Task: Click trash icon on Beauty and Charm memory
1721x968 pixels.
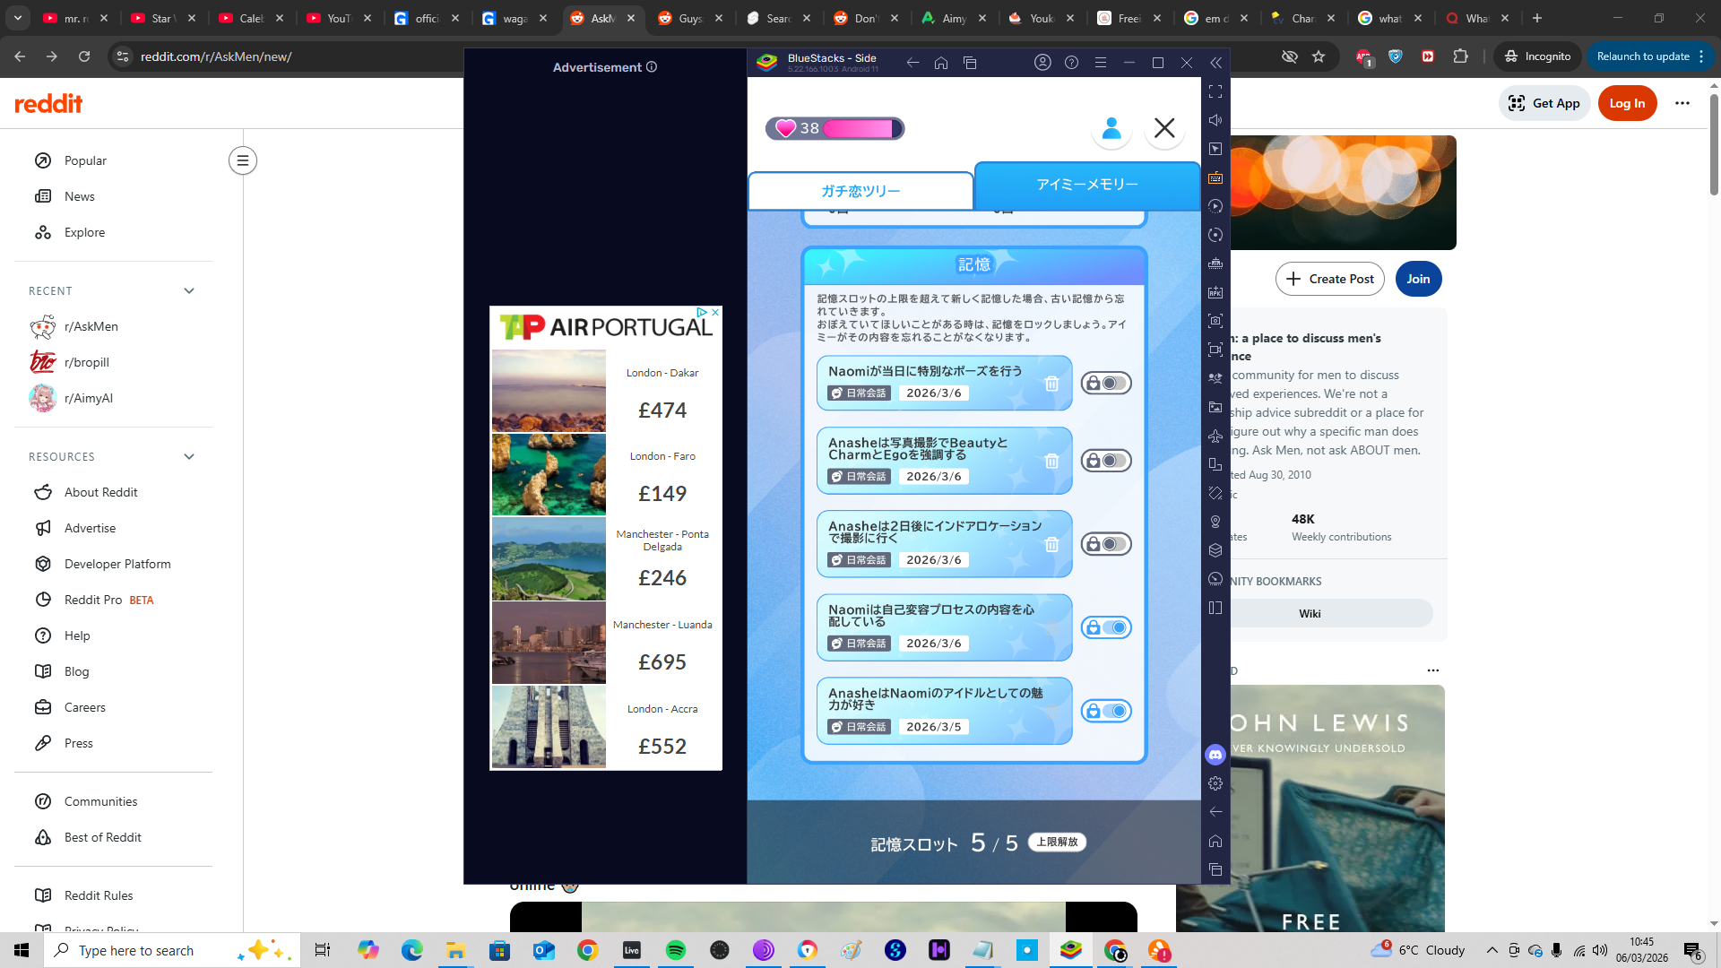Action: (1051, 461)
